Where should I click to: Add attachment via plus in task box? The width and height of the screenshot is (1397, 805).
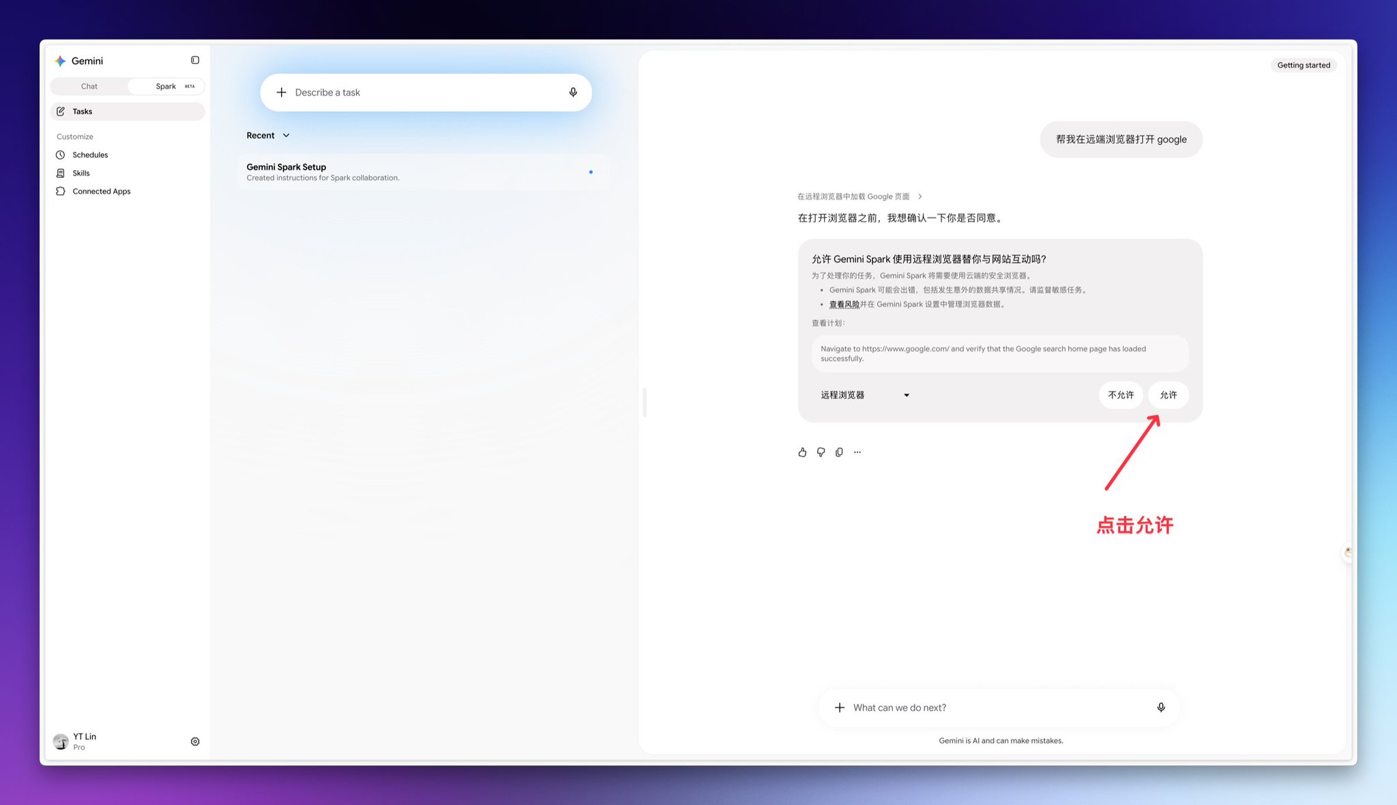[x=281, y=93]
